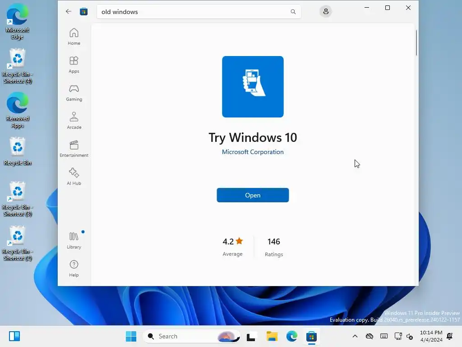Screen dimensions: 462x347
Task: Select Recycle Bin - Shortcut (2) desktop icon
Action: pos(18,244)
